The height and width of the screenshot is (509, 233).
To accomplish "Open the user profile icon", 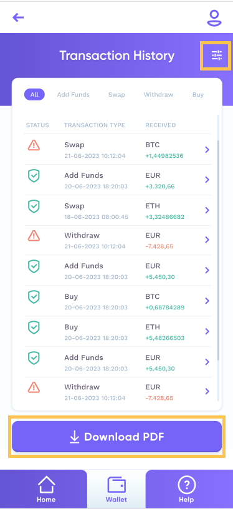I will tap(214, 18).
